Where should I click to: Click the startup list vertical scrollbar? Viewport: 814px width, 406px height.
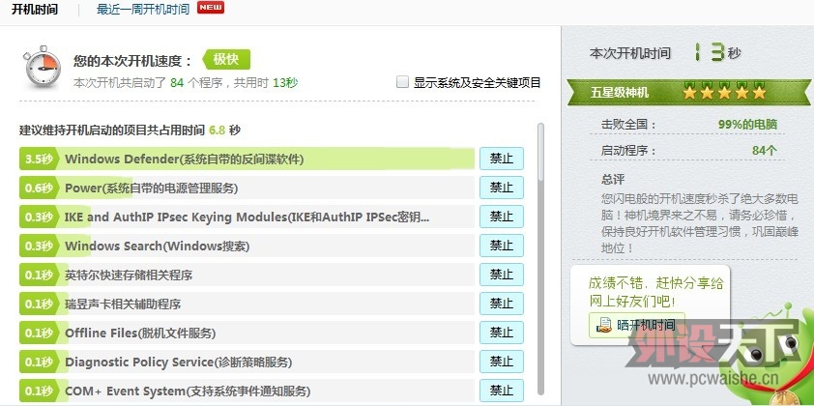click(x=541, y=258)
